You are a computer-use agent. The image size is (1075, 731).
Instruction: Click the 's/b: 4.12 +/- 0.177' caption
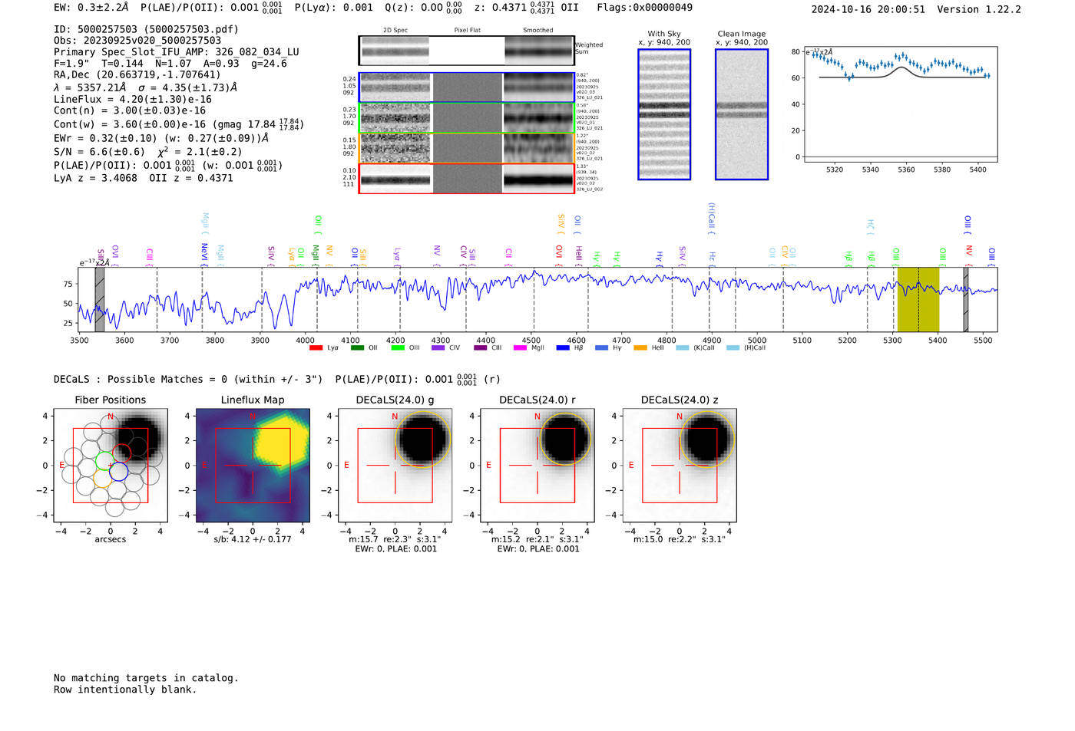click(x=253, y=539)
